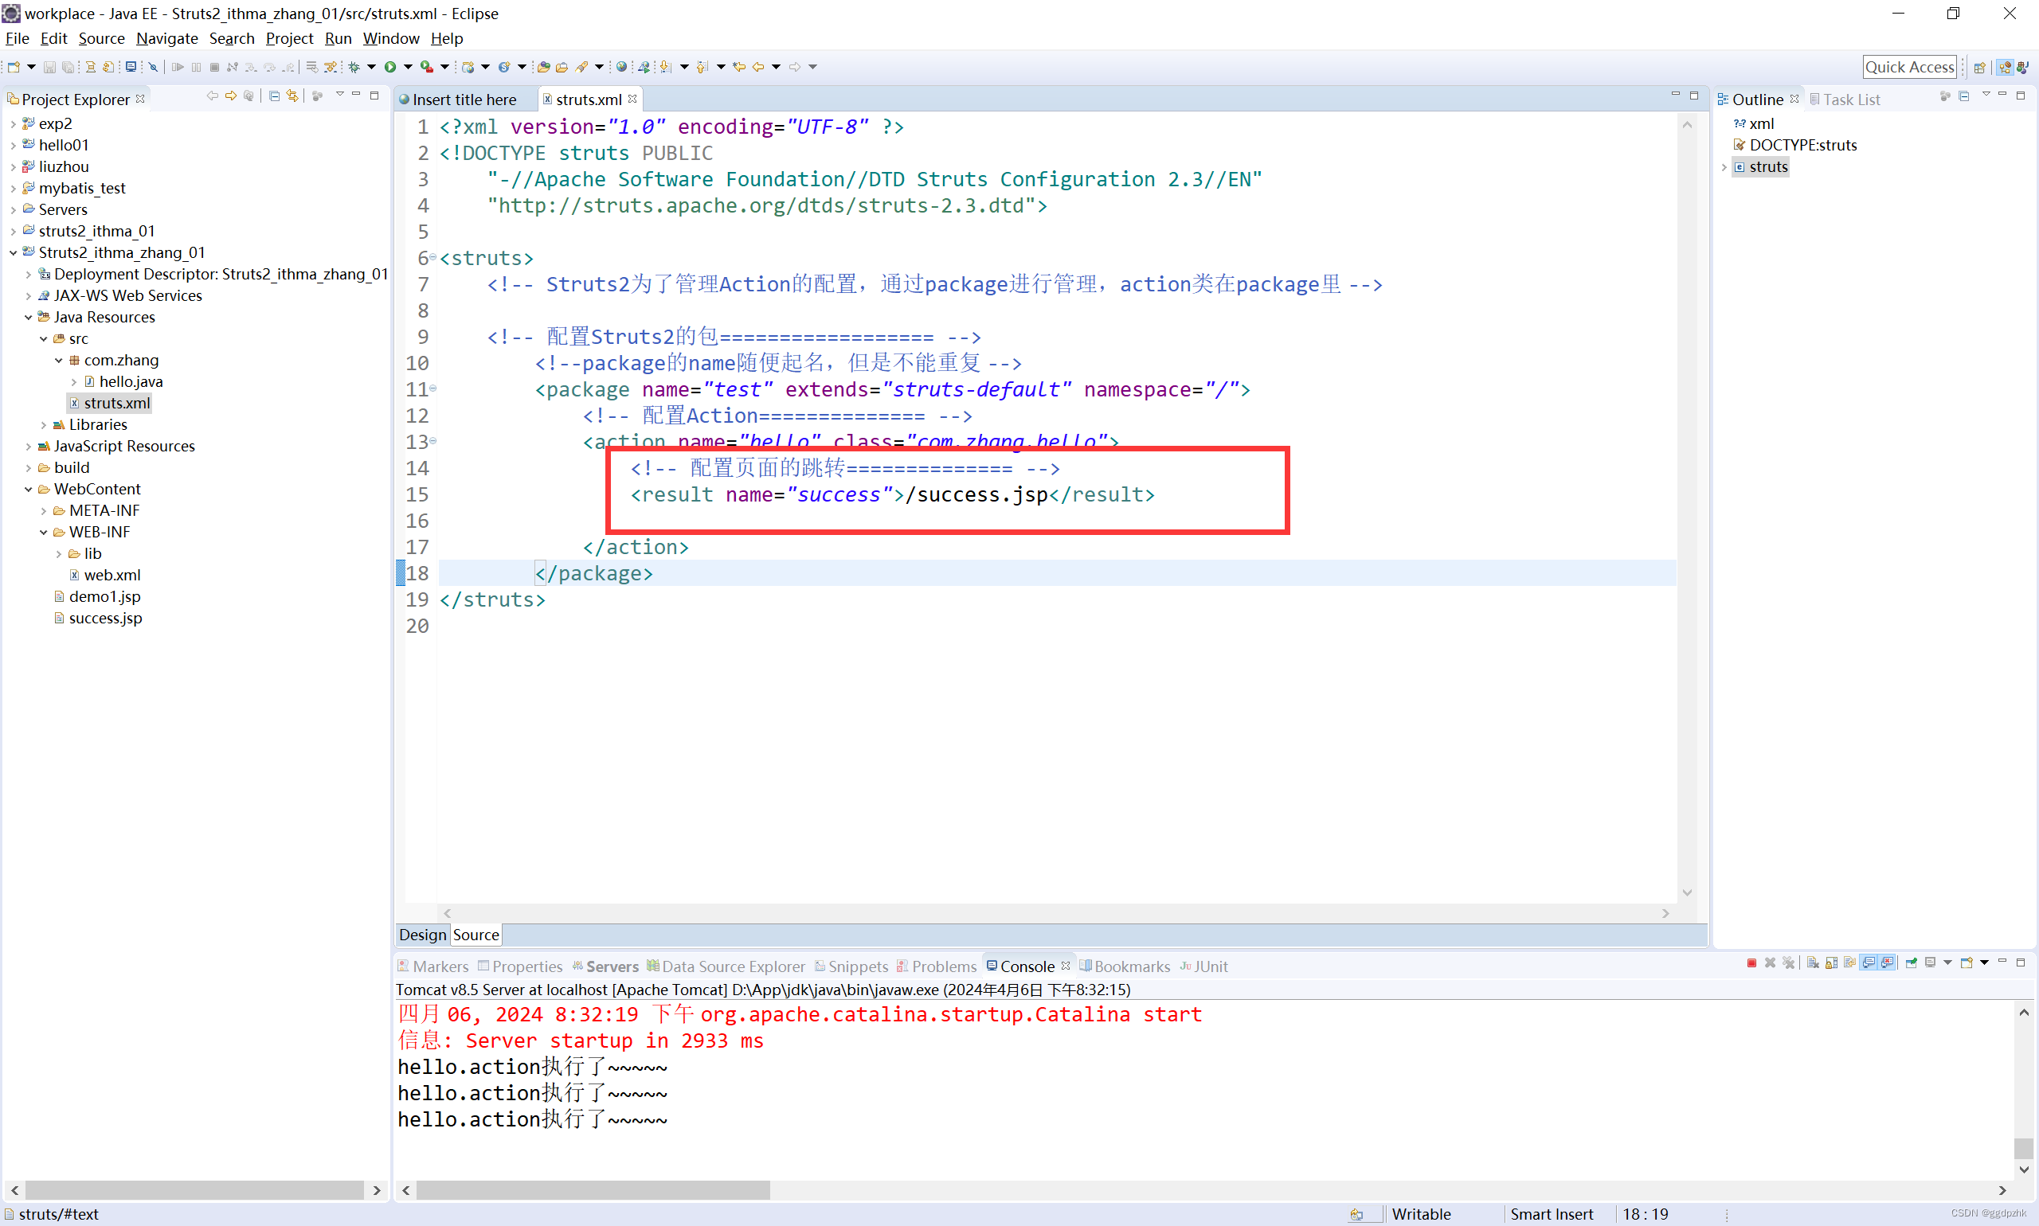Viewport: 2039px width, 1226px height.
Task: Click the Open Type icon in toolbar
Action: tap(543, 67)
